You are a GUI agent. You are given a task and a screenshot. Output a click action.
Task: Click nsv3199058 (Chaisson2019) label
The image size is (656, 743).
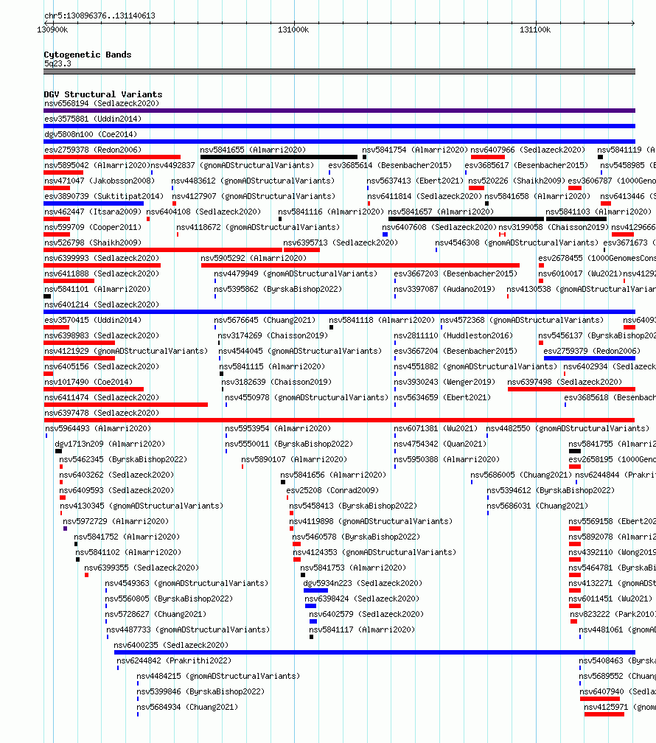point(554,228)
